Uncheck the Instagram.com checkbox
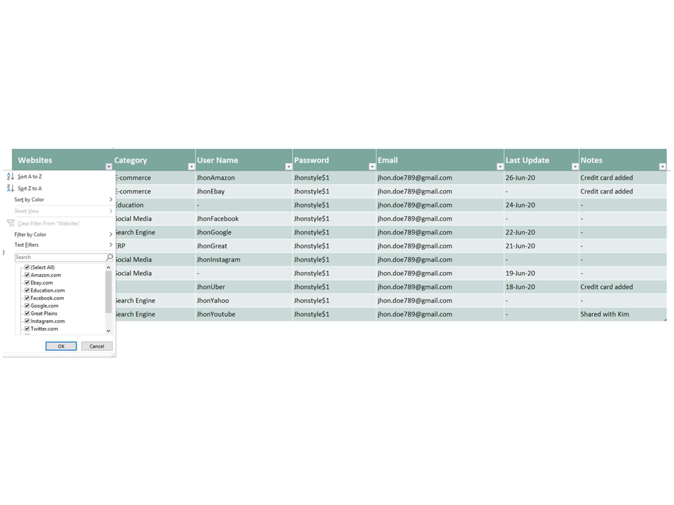The height and width of the screenshot is (505, 674). coord(27,321)
